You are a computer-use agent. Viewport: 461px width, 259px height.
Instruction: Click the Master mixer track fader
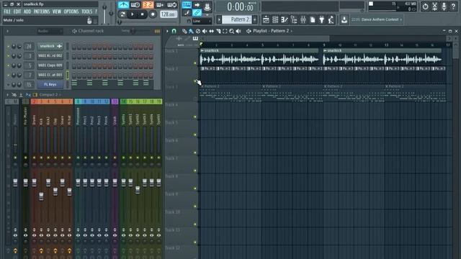click(15, 183)
